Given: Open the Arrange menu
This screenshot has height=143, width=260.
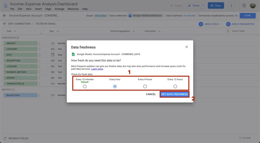Looking at the screenshot, I should click(59, 9).
